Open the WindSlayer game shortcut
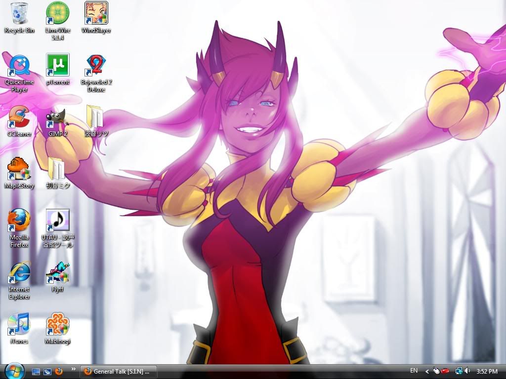The width and height of the screenshot is (506, 379). (96, 14)
